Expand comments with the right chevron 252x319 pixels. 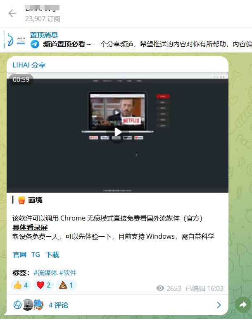point(219,305)
